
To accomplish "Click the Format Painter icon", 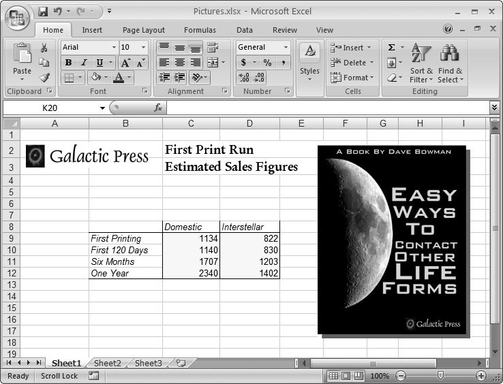I will [x=44, y=78].
